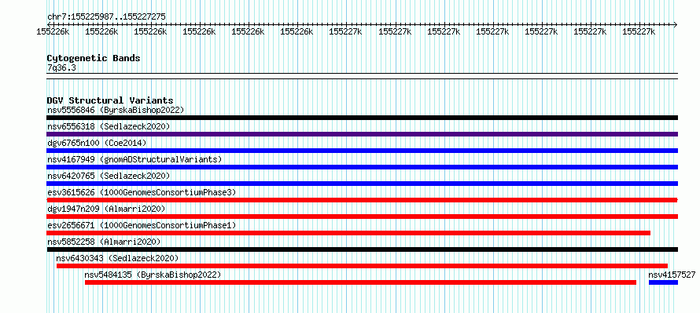Open the nsv6556318 (Sedlazeck2020) variant label
The width and height of the screenshot is (700, 313).
click(x=109, y=126)
